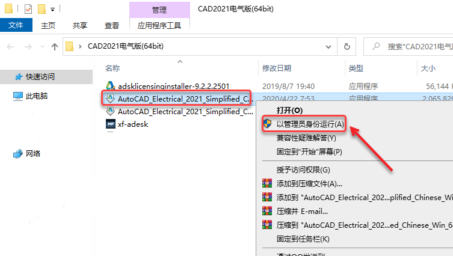Click the shield icon beside 以管理员身份运行
Image resolution: width=453 pixels, height=256 pixels.
tap(267, 124)
